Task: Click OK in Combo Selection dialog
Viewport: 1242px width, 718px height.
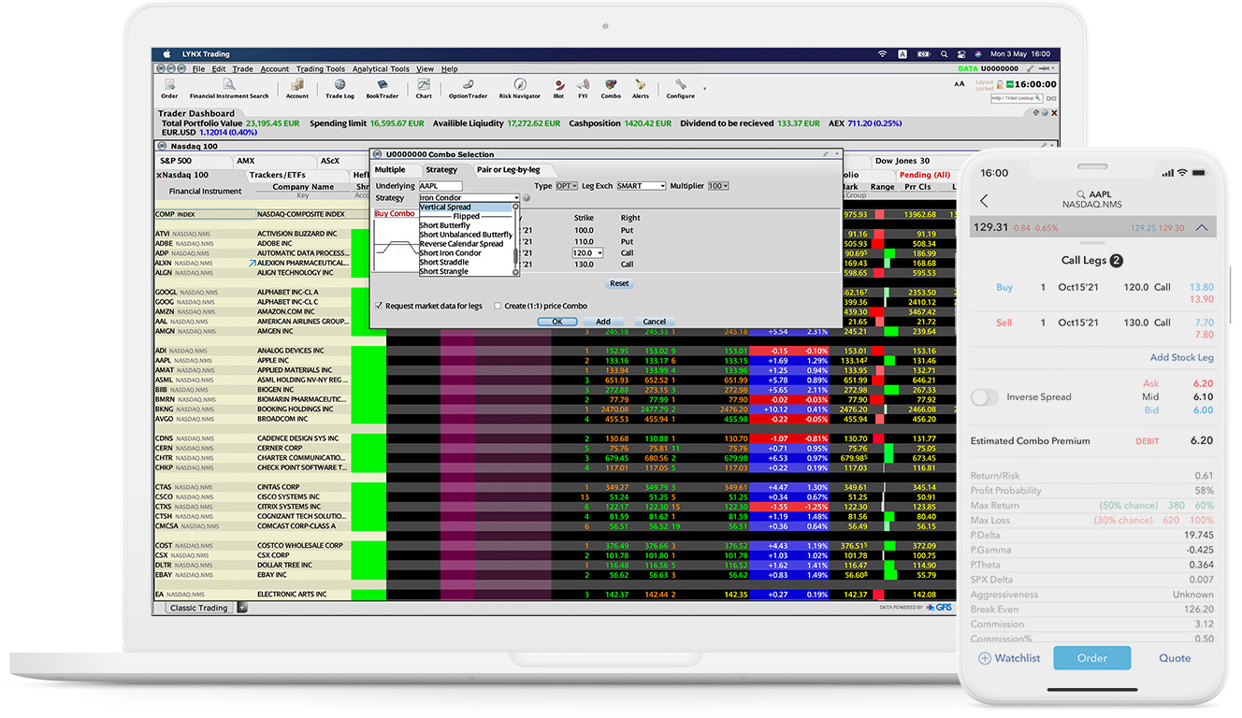Action: coord(556,322)
